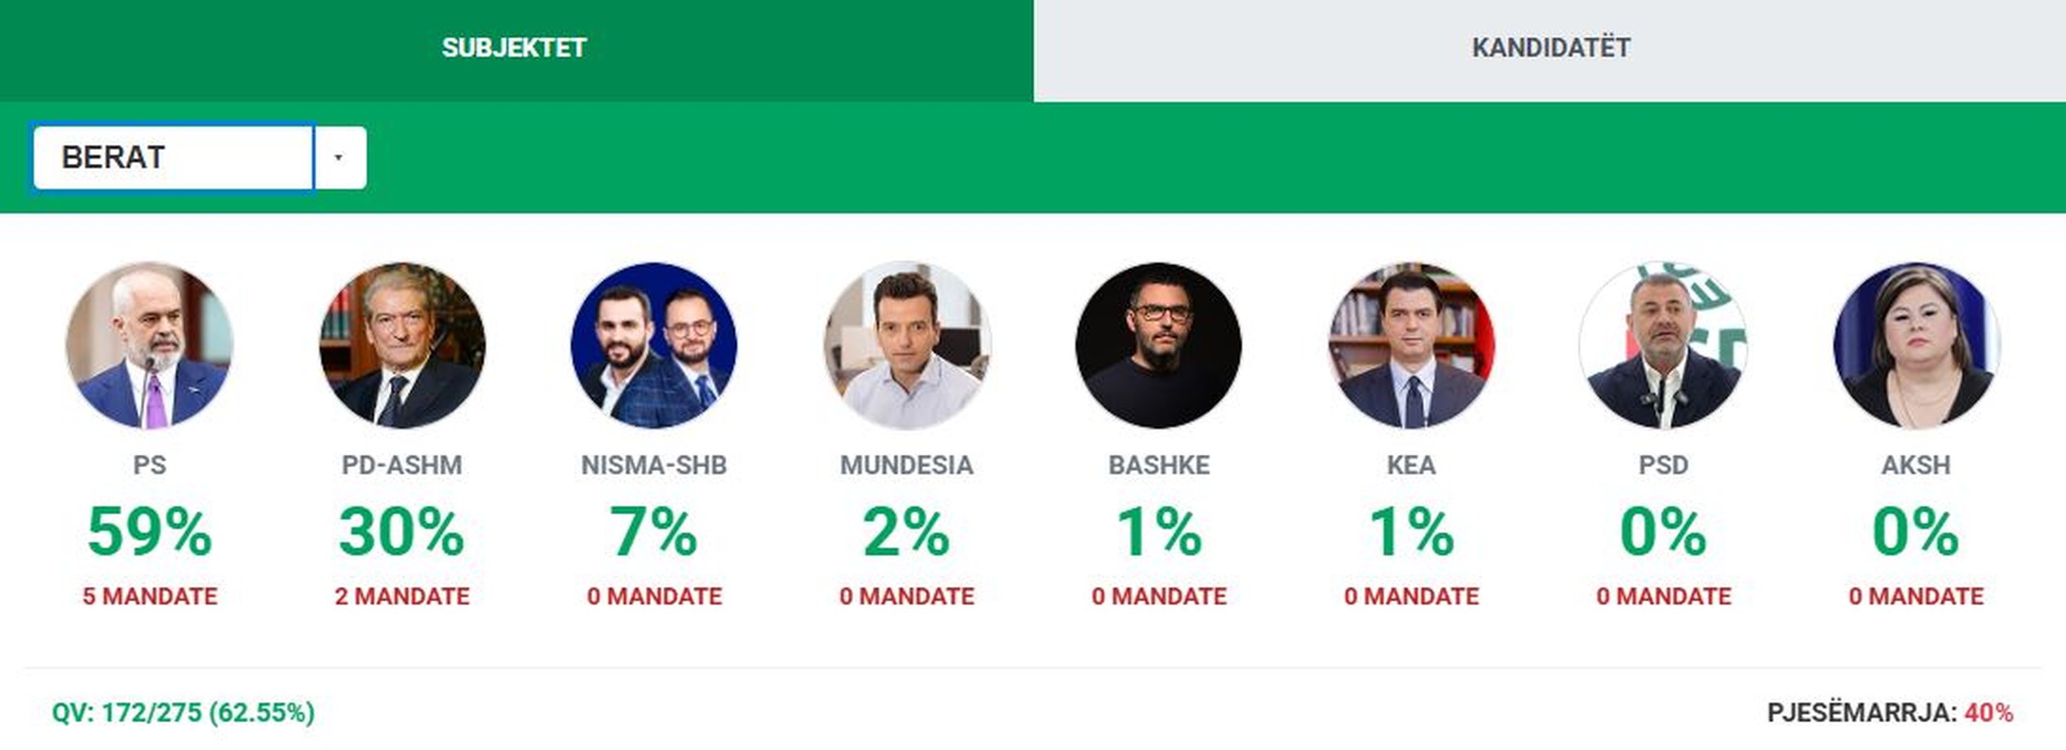2066x750 pixels.
Task: Click the MUNDESIA 2% percentage
Action: (907, 532)
